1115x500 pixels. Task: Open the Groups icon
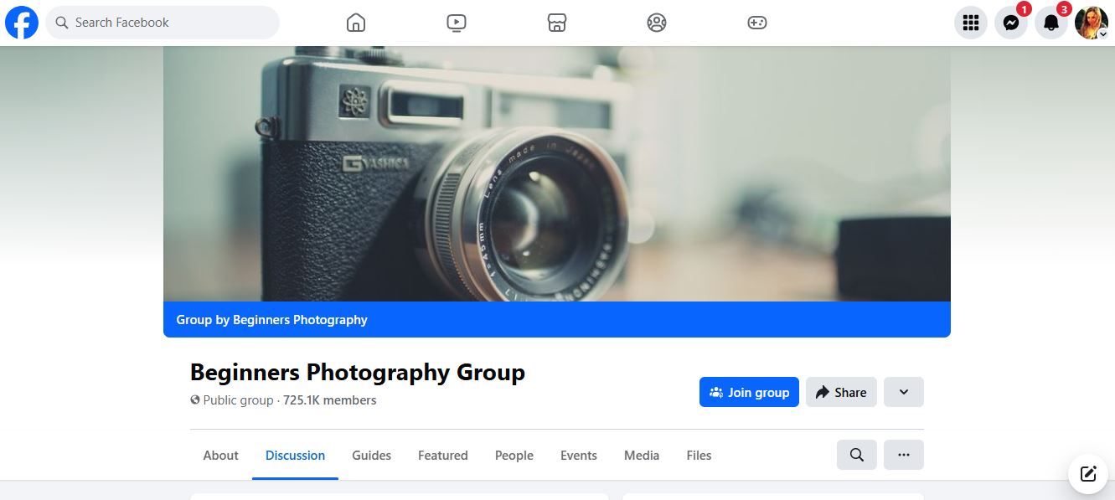coord(657,23)
